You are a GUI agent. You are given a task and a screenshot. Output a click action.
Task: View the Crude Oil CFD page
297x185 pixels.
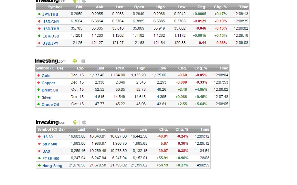[x=50, y=105]
